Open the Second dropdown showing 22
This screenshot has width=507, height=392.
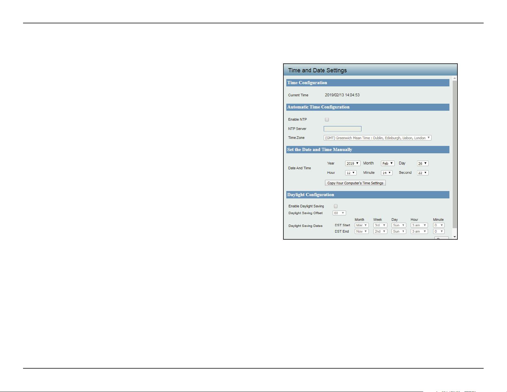pyautogui.click(x=423, y=173)
